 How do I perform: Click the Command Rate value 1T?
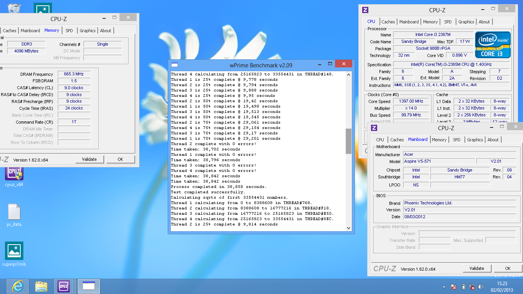click(74, 122)
